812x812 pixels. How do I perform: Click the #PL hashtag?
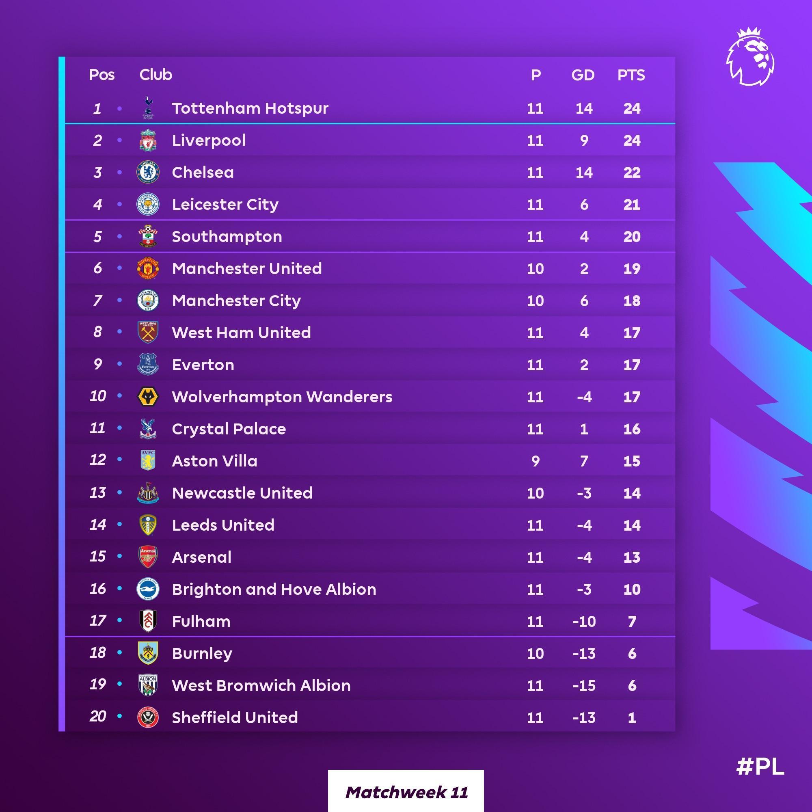pos(760,767)
